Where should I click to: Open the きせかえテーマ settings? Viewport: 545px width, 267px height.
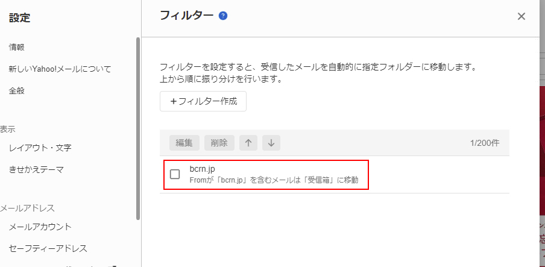pos(37,169)
